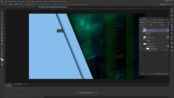Toggle Смарт-фильтры visibility eye
The width and height of the screenshot is (174, 98).
(x=145, y=48)
